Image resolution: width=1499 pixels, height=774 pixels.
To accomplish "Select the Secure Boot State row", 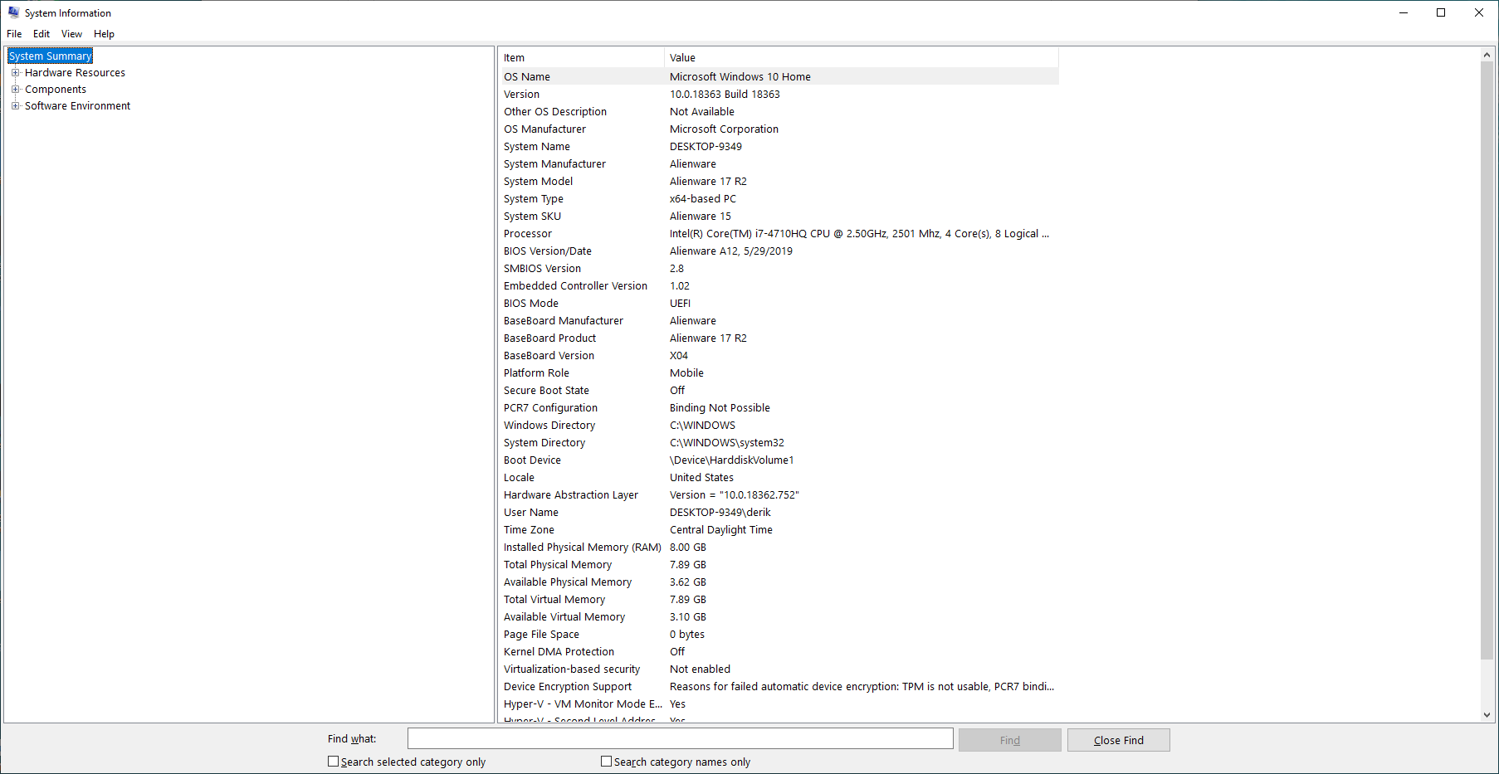I will 779,390.
